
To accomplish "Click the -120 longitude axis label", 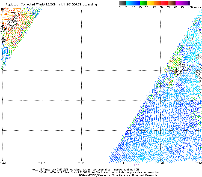I will pos(3,163).
